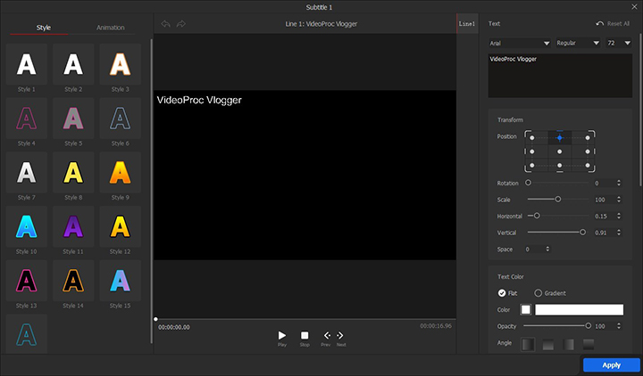This screenshot has width=643, height=376.
Task: Click the redo arrow icon
Action: [180, 24]
